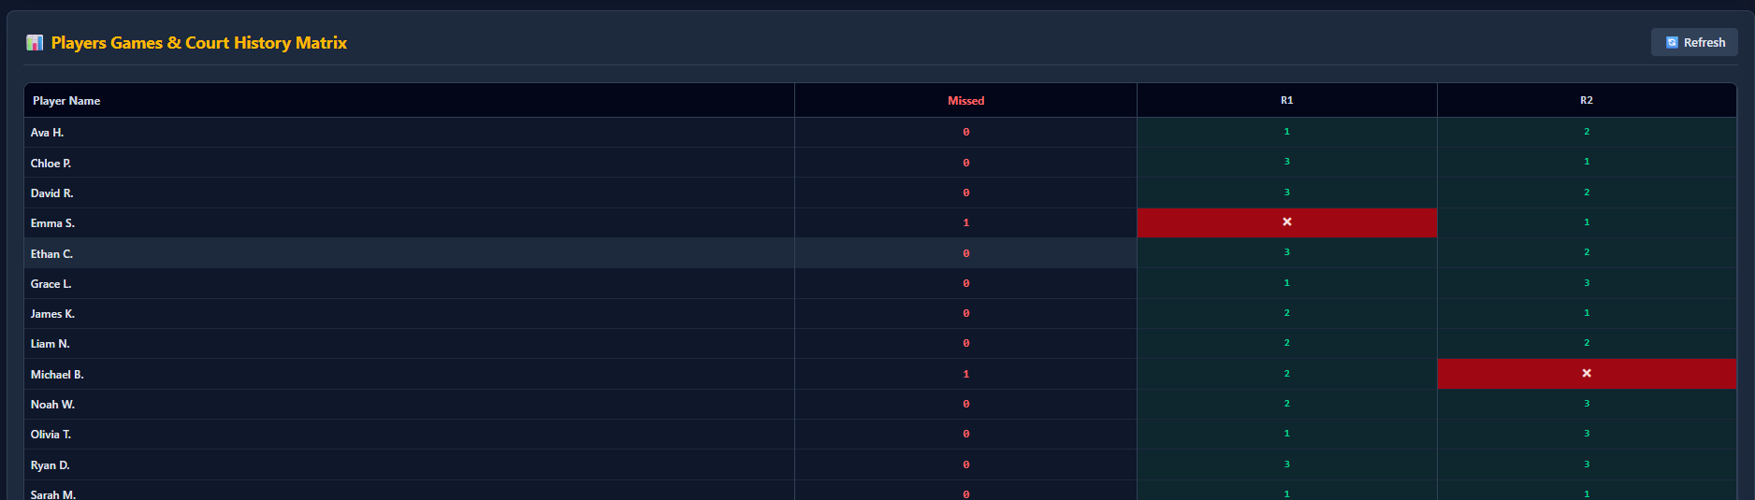The height and width of the screenshot is (500, 1755).
Task: Click Emma S. missed count of 1
Action: [966, 222]
